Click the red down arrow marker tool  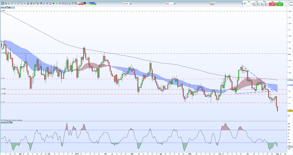point(60,3)
